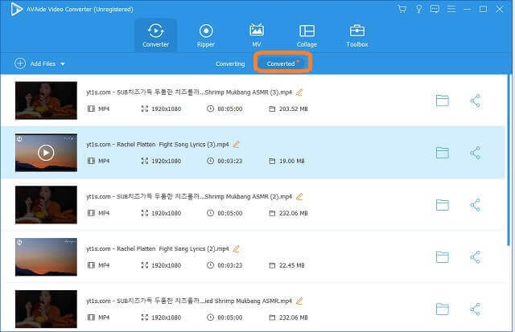Click Add Files button label
Viewport: 515px width, 332px height.
(x=43, y=64)
